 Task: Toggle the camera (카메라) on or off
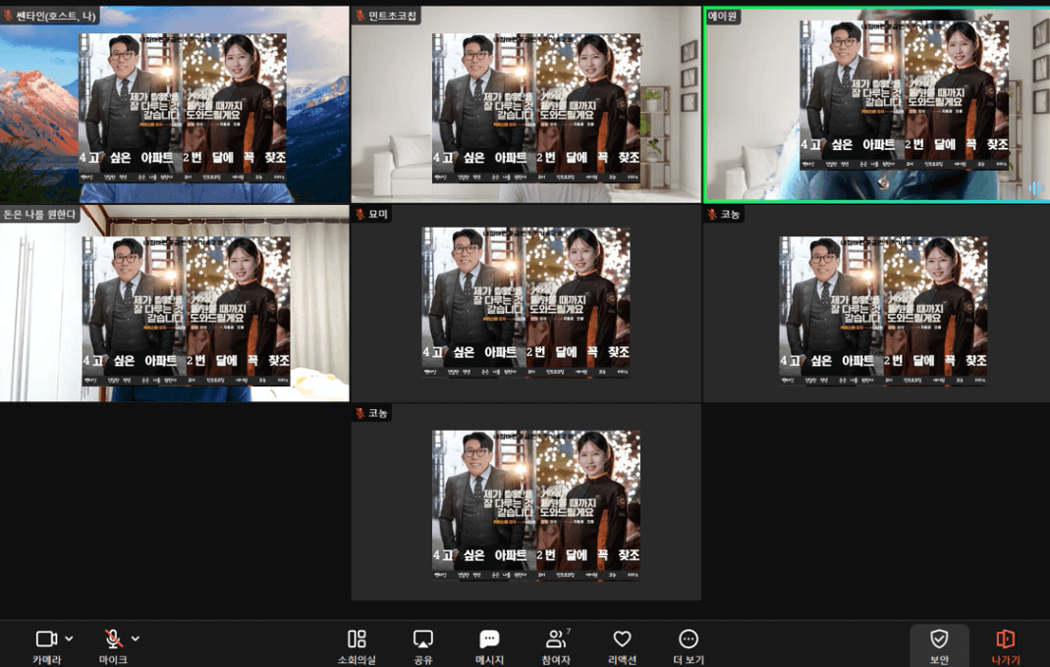pos(45,640)
